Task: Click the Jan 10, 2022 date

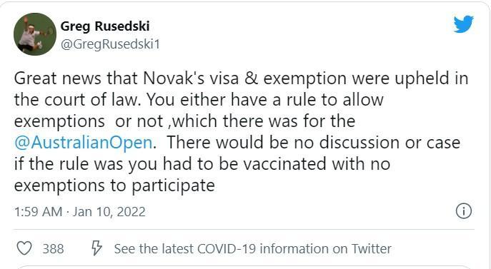Action: 109,212
